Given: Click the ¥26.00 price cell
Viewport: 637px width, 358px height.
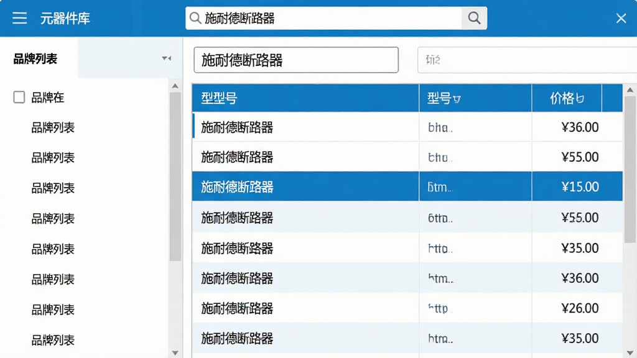Looking at the screenshot, I should tap(577, 308).
